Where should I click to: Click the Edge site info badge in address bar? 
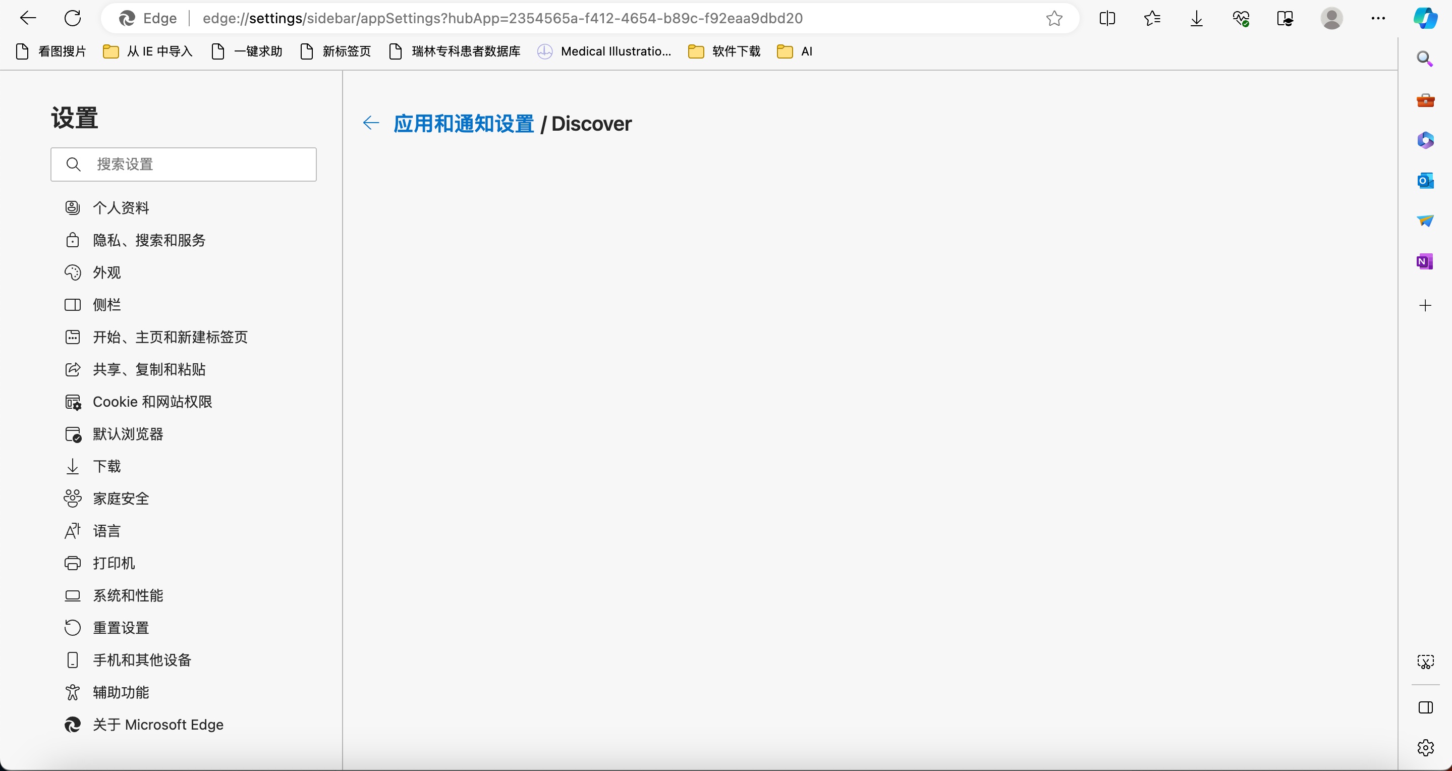click(x=148, y=19)
